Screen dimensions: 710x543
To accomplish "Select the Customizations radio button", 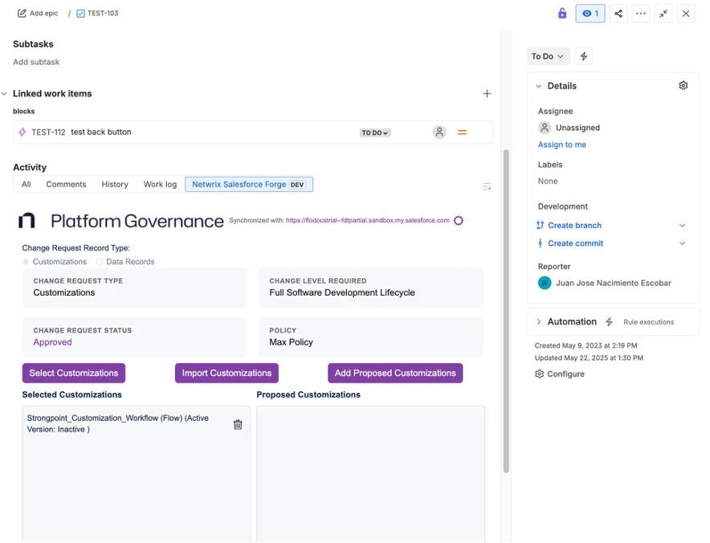I will tap(27, 262).
